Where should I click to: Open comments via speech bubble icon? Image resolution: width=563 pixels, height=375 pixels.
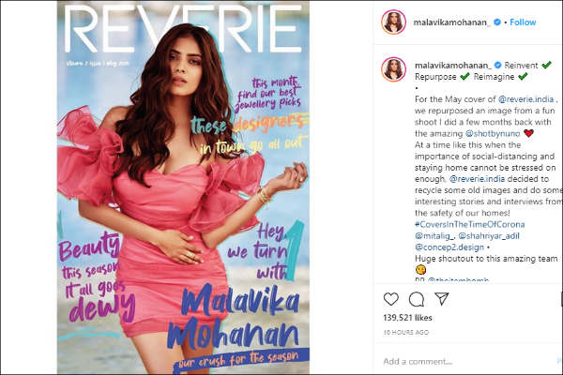tap(417, 299)
